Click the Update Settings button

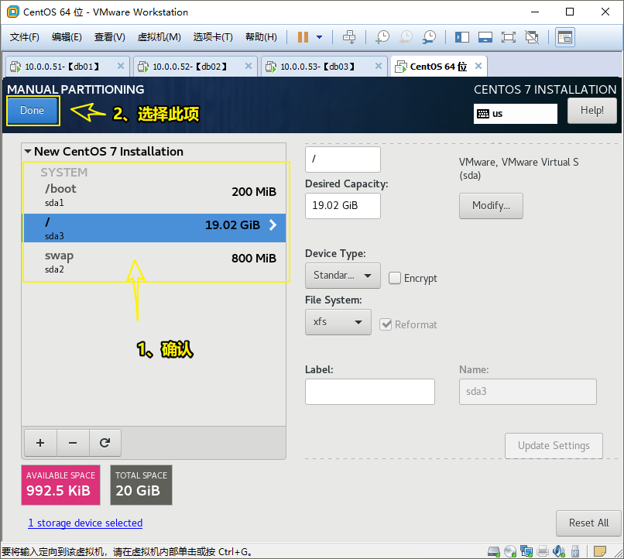pyautogui.click(x=554, y=446)
